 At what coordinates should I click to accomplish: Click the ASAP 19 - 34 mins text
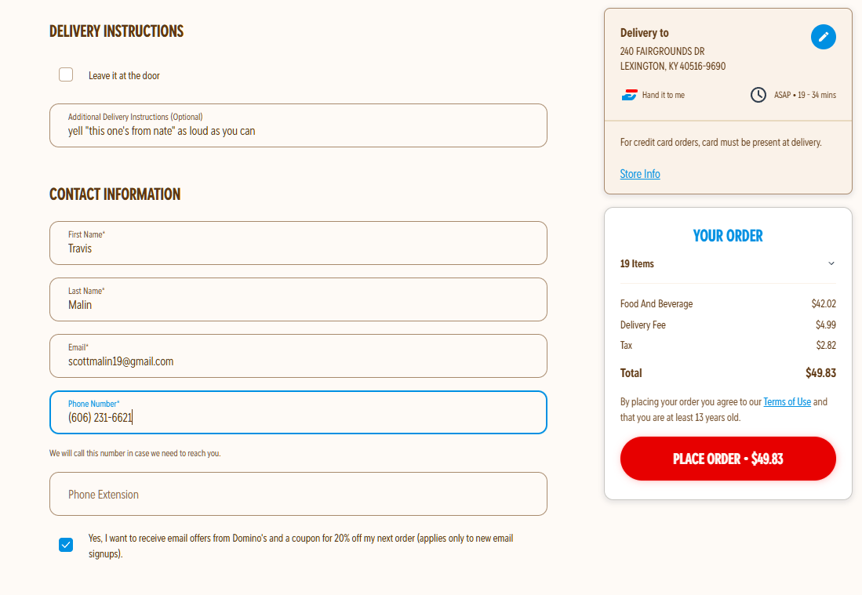805,96
